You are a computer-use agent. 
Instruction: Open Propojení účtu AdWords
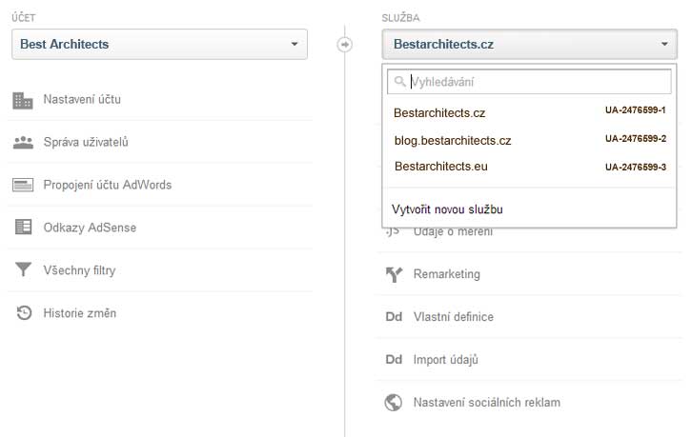(107, 185)
